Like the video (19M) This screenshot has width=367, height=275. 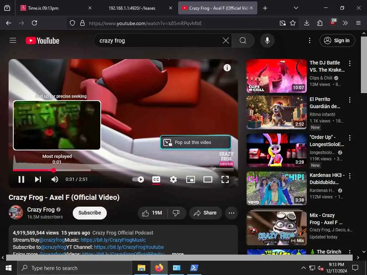(152, 213)
